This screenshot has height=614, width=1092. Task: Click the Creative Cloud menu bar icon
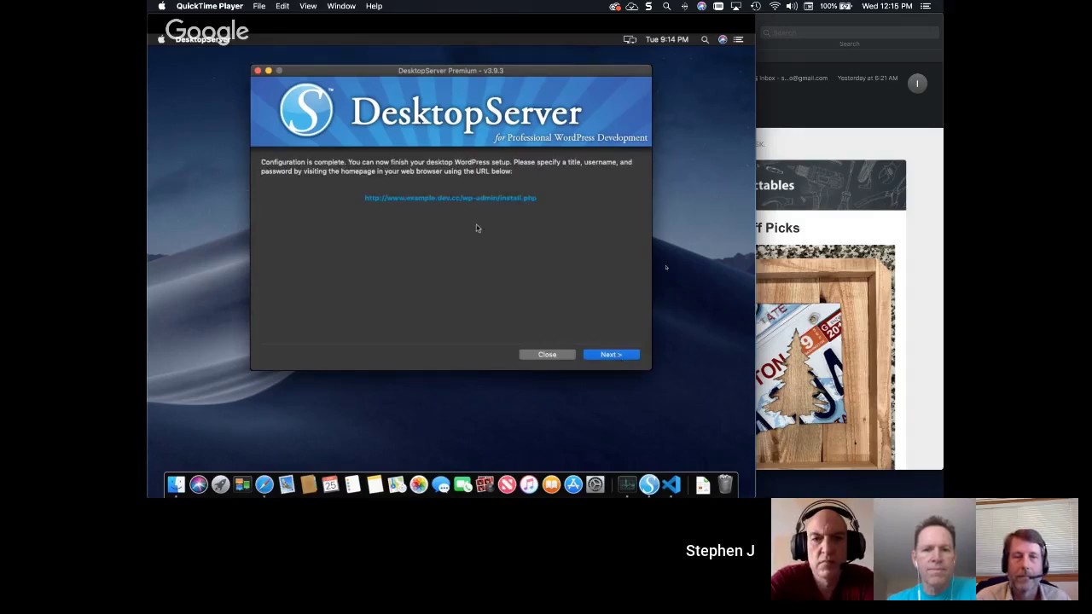point(614,6)
